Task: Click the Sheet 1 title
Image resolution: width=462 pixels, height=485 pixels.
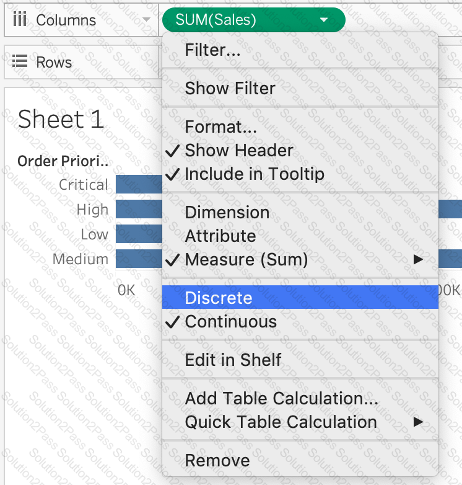Action: pyautogui.click(x=60, y=119)
